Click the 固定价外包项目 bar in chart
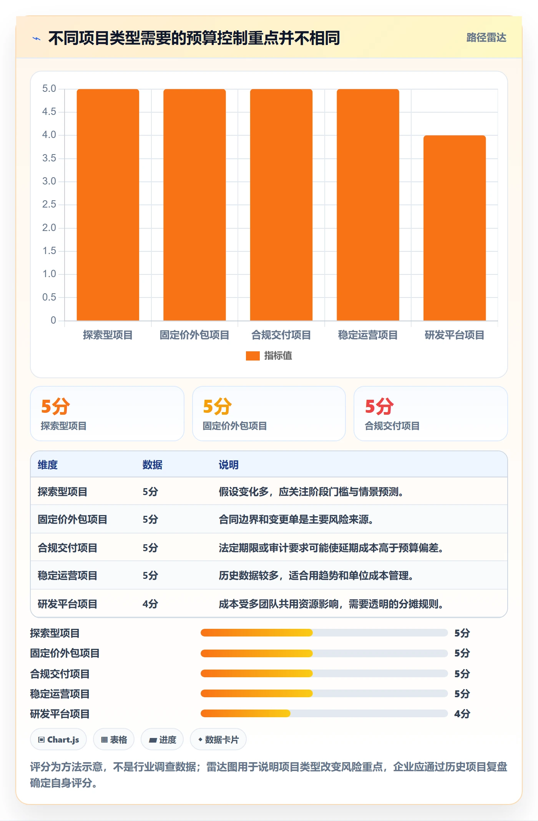The width and height of the screenshot is (538, 821). (194, 205)
